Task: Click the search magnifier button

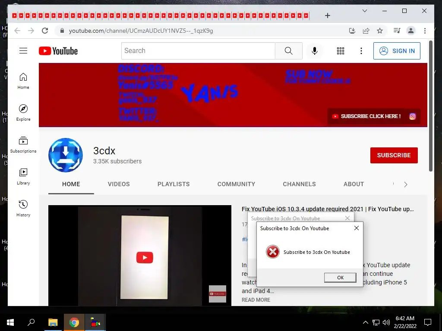Action: click(x=288, y=51)
